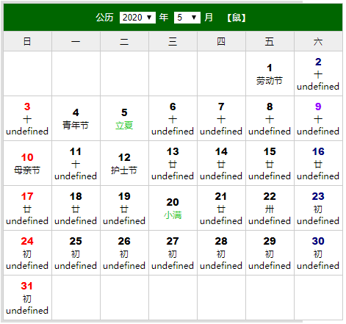Click the 六 weekday header
Viewport: 346px width, 324px height.
pos(318,41)
